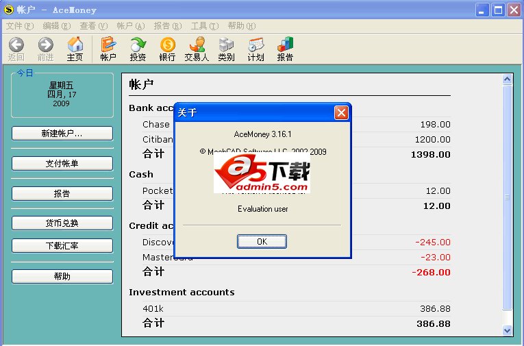Open the Citibank account link
This screenshot has height=346, width=524.
point(158,139)
